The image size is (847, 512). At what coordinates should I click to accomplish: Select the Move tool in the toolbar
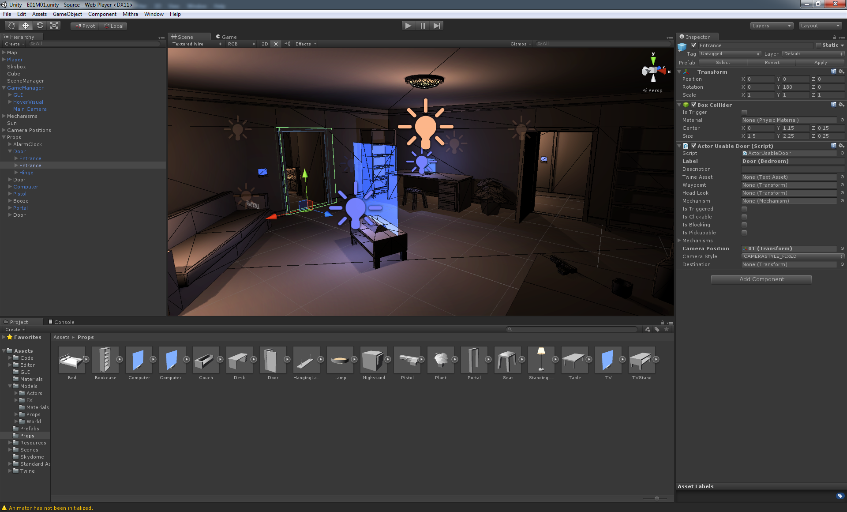(26, 26)
